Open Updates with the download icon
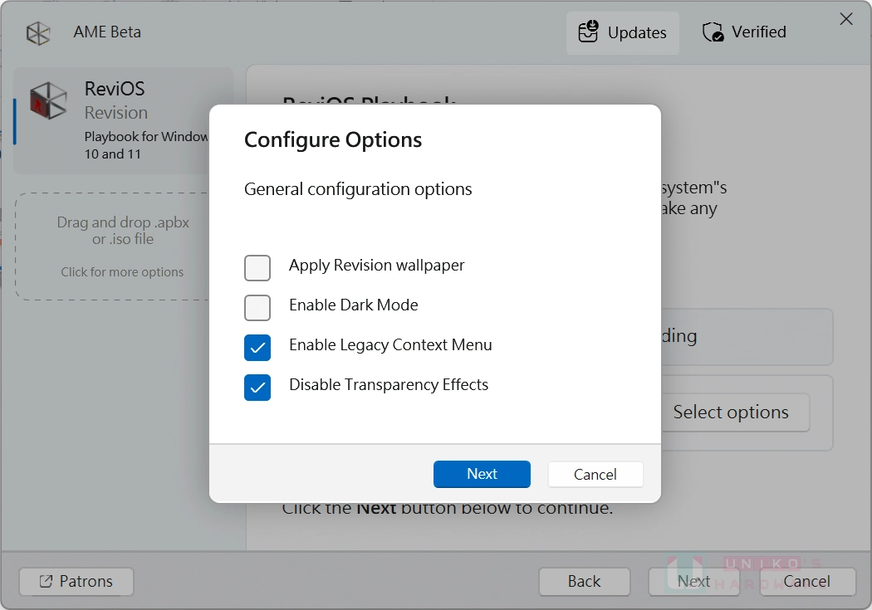872x610 pixels. pos(588,32)
